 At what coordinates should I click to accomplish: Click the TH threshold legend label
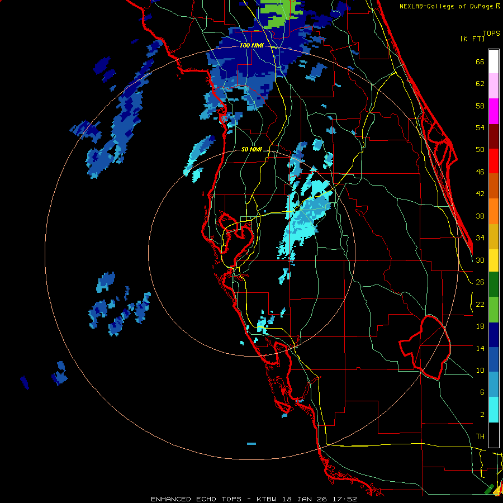coord(480,436)
